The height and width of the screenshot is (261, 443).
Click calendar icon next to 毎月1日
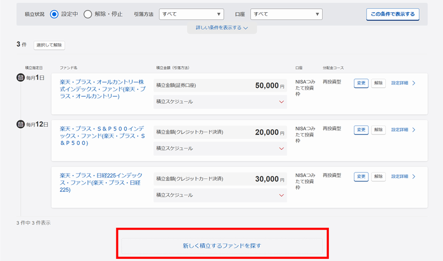coord(20,77)
